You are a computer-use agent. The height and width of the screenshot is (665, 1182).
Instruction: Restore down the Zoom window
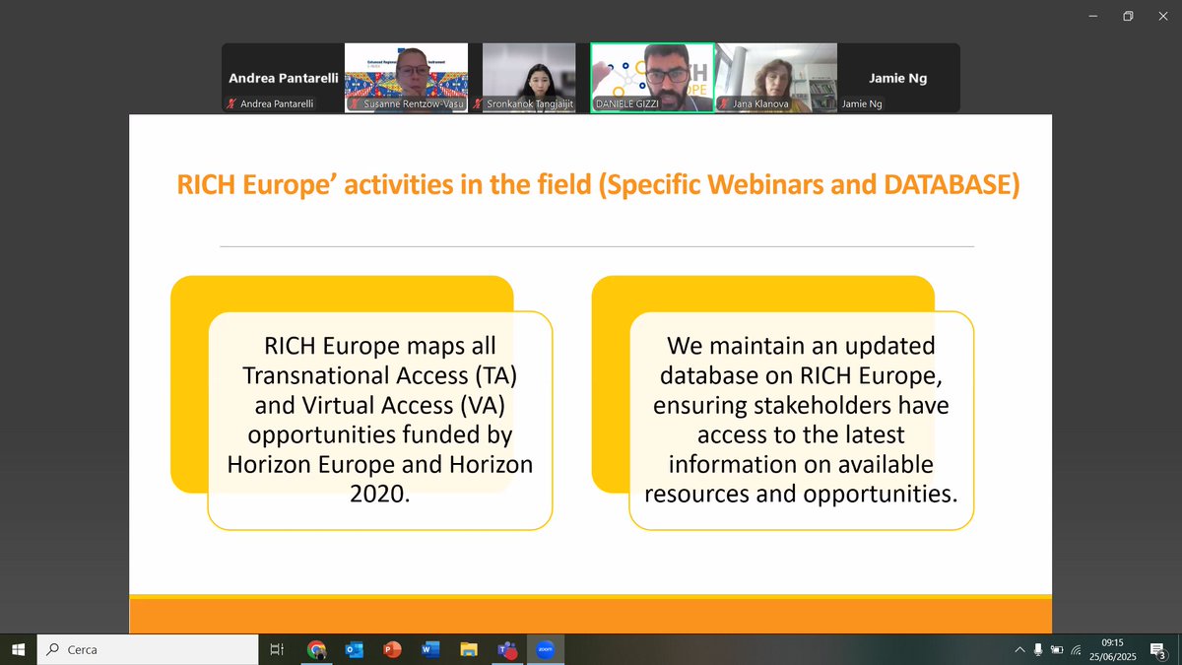[1127, 16]
